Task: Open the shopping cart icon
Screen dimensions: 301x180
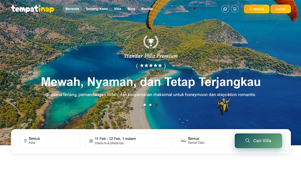Action: coord(234,9)
